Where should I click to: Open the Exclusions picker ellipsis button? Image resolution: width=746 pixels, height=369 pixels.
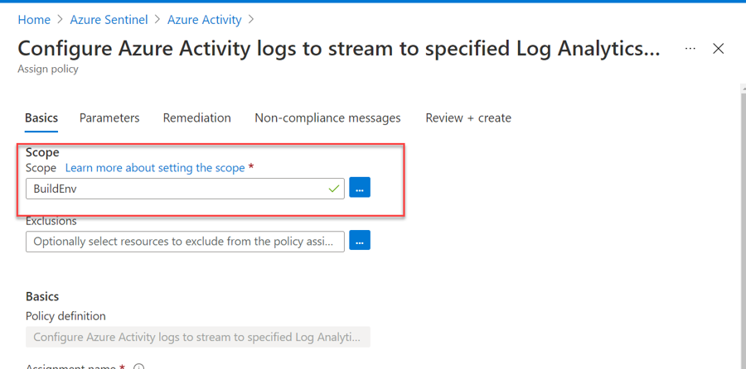359,241
